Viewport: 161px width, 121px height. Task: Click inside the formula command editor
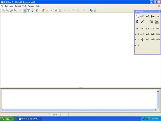(79, 99)
